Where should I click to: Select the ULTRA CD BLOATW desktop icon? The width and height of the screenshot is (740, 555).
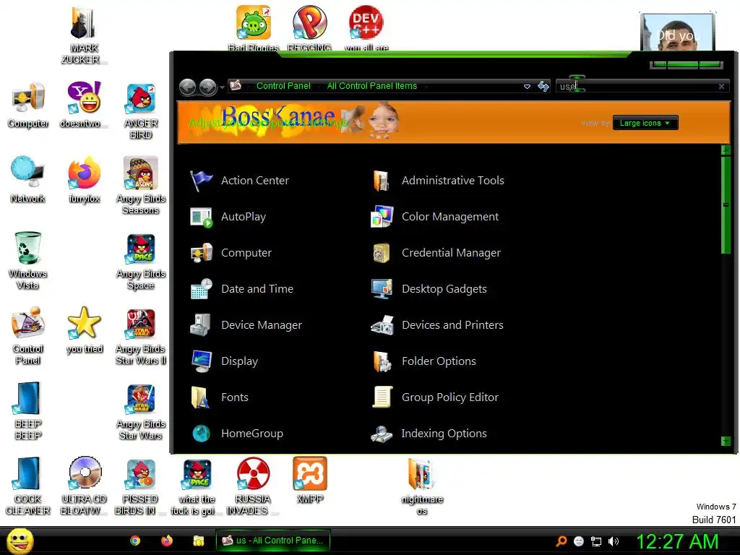click(85, 486)
